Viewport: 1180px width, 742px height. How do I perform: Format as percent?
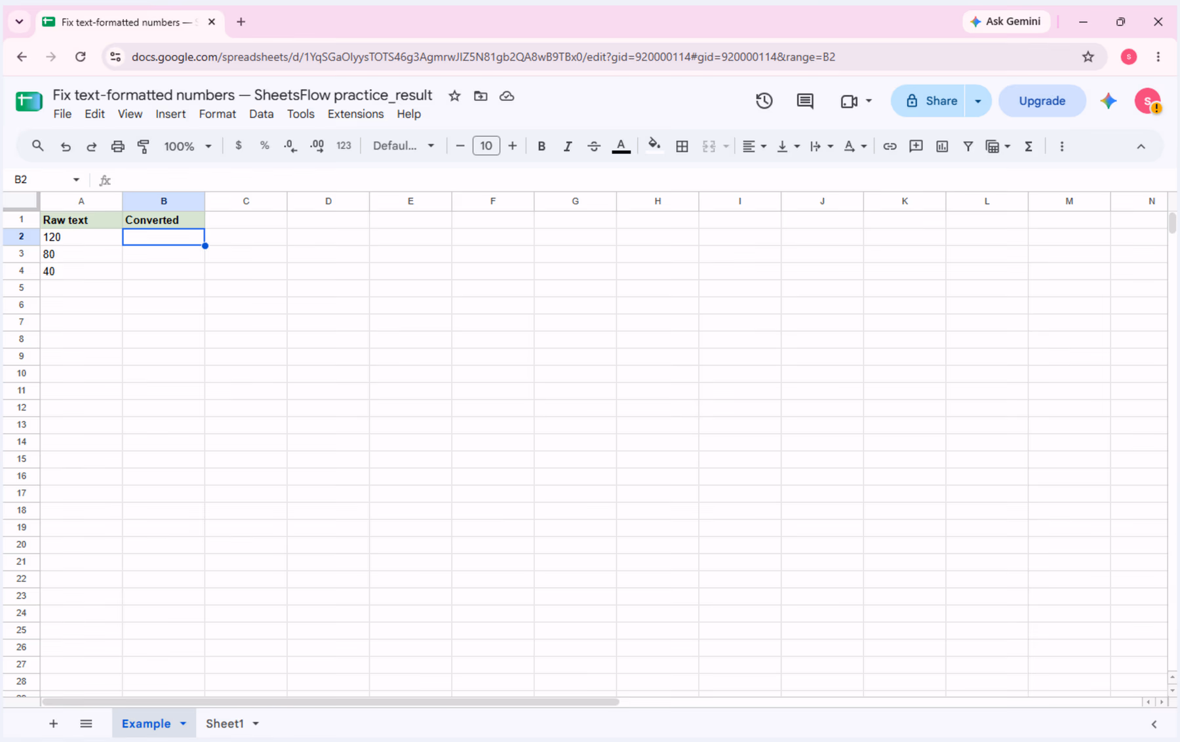264,146
